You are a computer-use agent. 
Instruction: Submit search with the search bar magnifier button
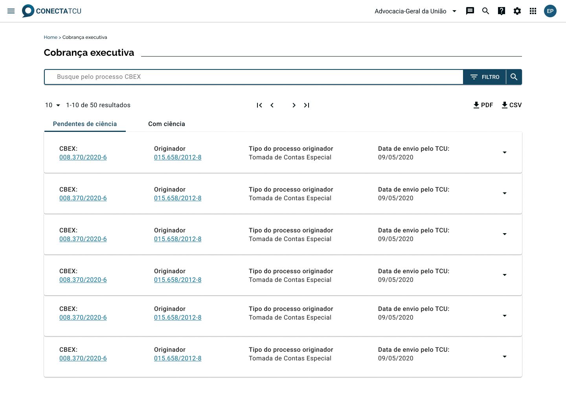(514, 77)
